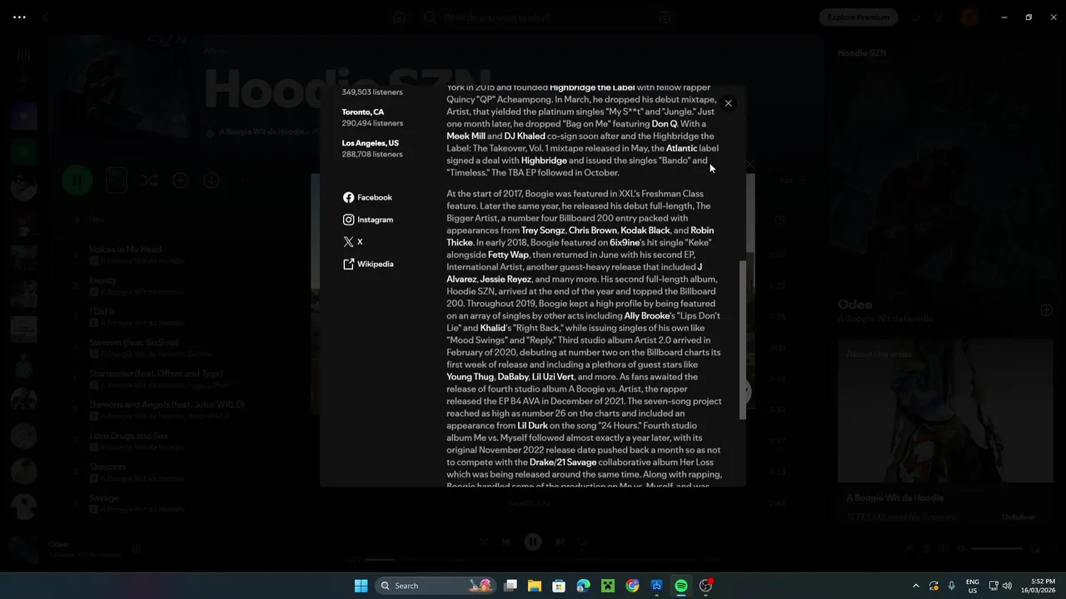Screen dimensions: 1066x599
Task: Open the Ally Brooke artist link
Action: click(647, 316)
